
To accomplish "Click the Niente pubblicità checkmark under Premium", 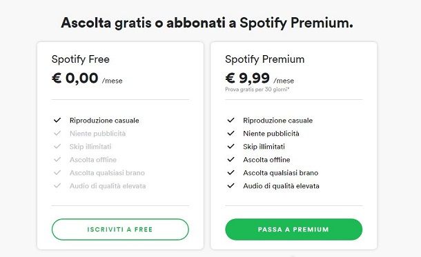I will 231,133.
